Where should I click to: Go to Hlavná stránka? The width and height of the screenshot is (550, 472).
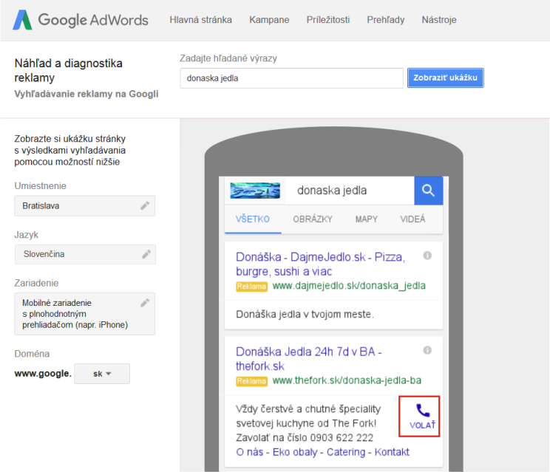(200, 20)
